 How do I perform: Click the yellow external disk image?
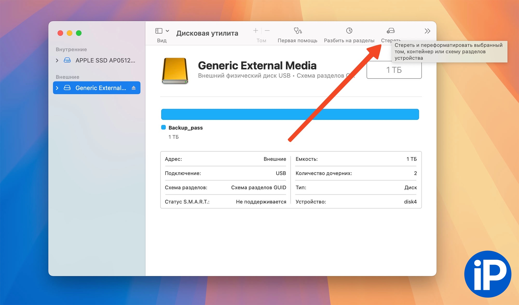(175, 71)
